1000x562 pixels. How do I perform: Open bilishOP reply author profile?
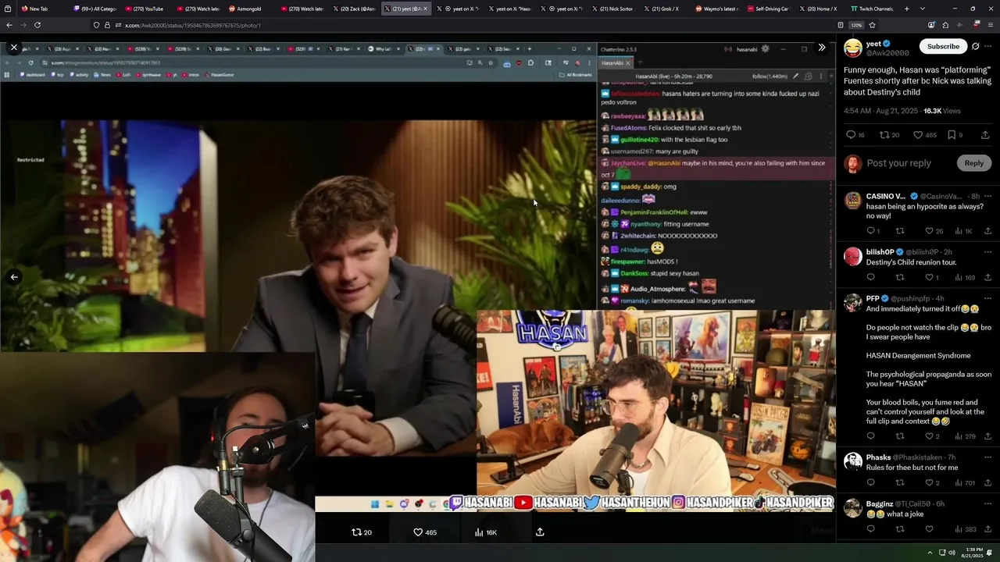click(x=880, y=252)
